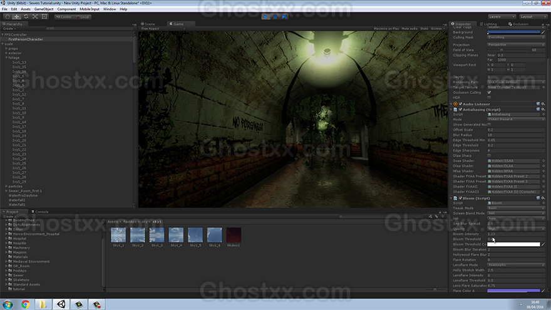Disable the Antialiasing script checkbox
Screen dimensions: 551x310
[460, 110]
